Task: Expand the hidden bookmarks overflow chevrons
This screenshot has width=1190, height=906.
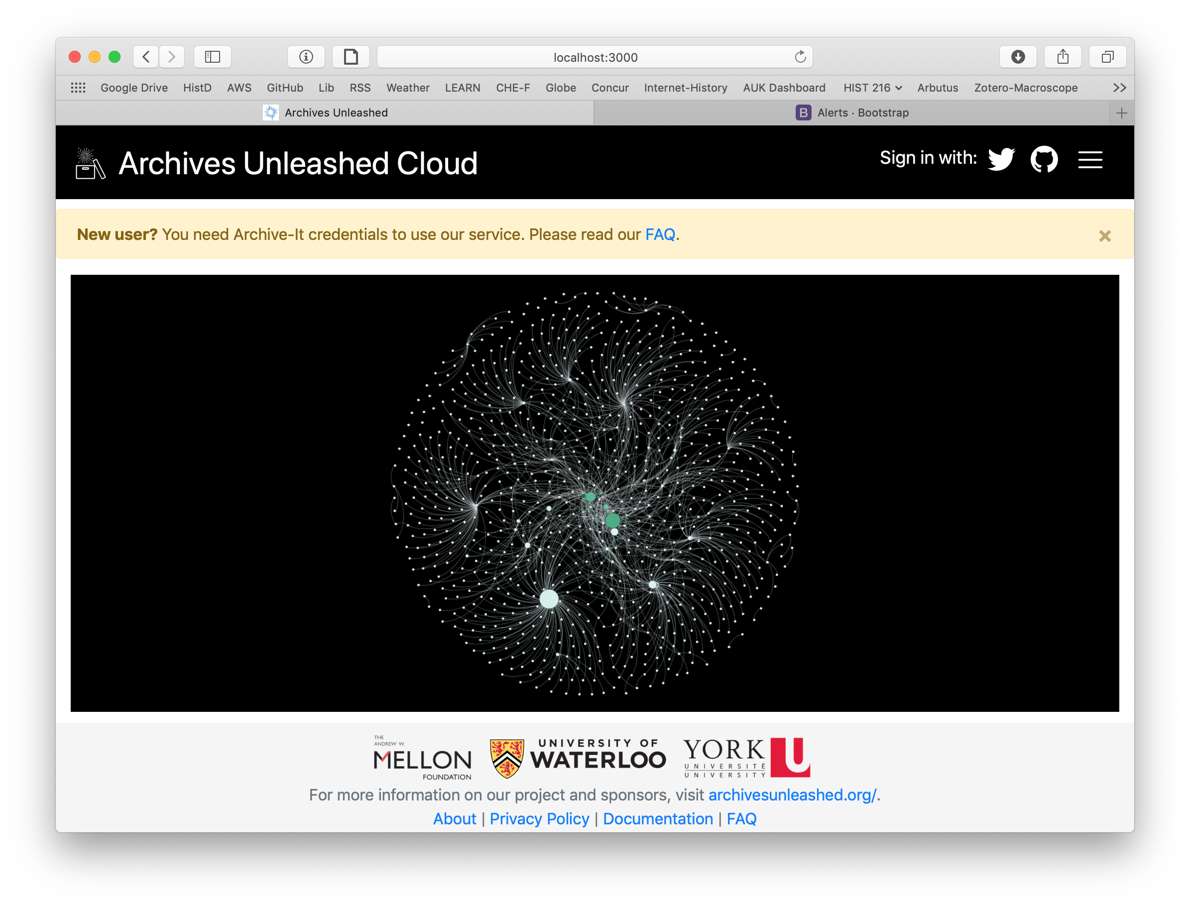Action: [x=1119, y=88]
